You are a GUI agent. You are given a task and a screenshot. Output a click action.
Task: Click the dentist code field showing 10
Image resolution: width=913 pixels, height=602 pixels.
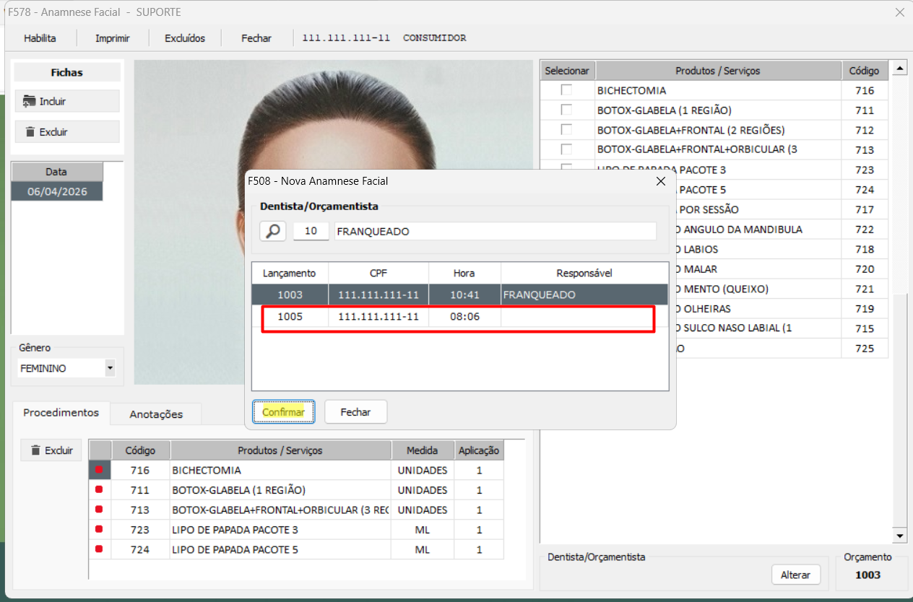tap(311, 231)
